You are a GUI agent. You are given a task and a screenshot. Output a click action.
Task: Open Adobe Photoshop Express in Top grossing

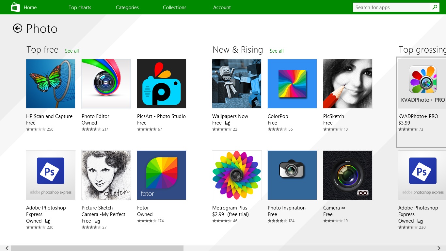point(422,175)
